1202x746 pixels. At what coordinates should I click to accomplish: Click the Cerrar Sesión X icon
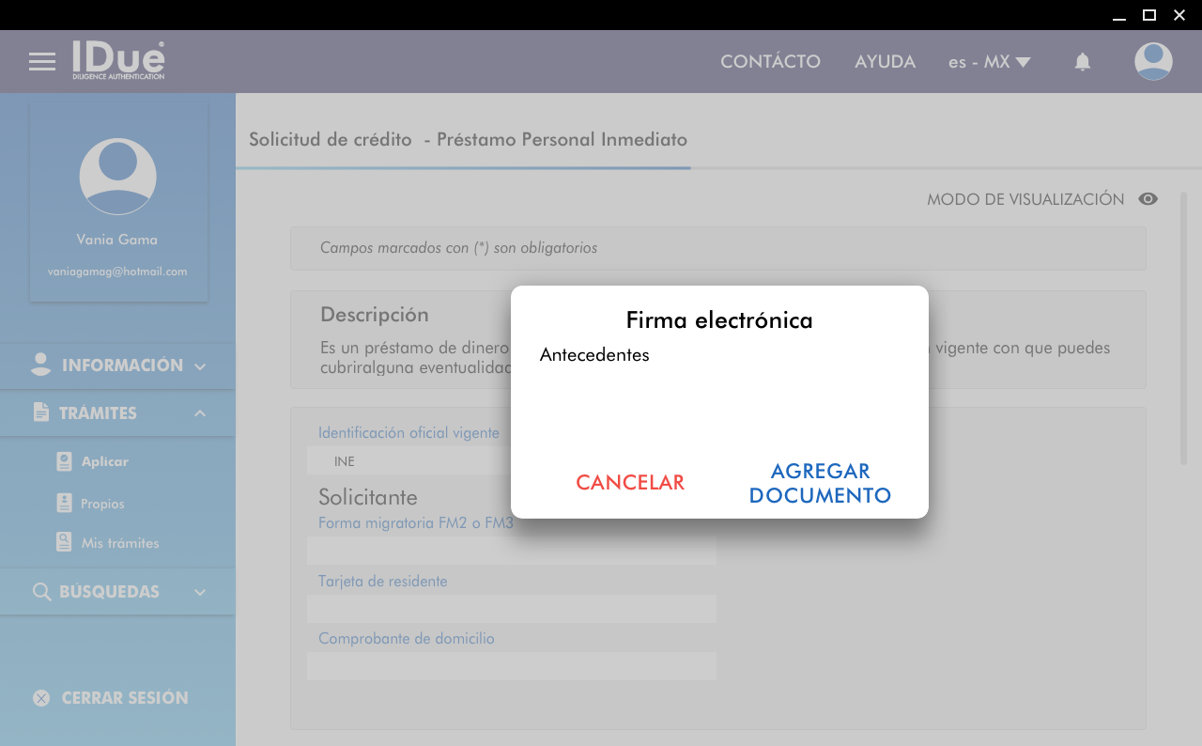[x=41, y=698]
